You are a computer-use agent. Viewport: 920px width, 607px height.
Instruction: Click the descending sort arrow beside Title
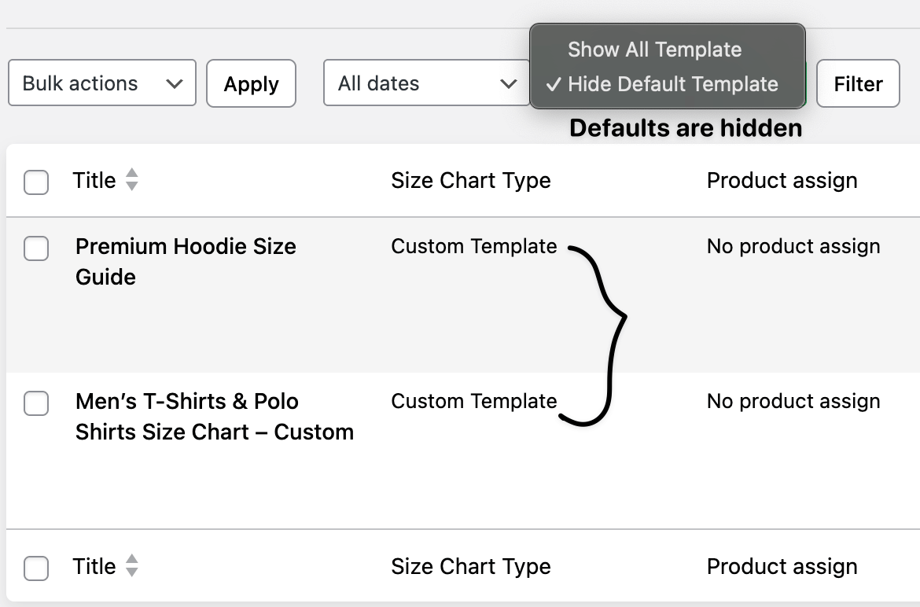tap(131, 186)
